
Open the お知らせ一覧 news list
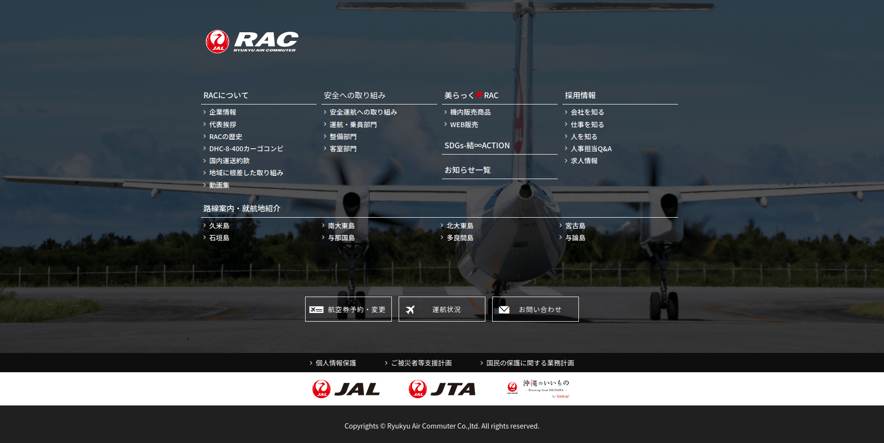pyautogui.click(x=468, y=170)
